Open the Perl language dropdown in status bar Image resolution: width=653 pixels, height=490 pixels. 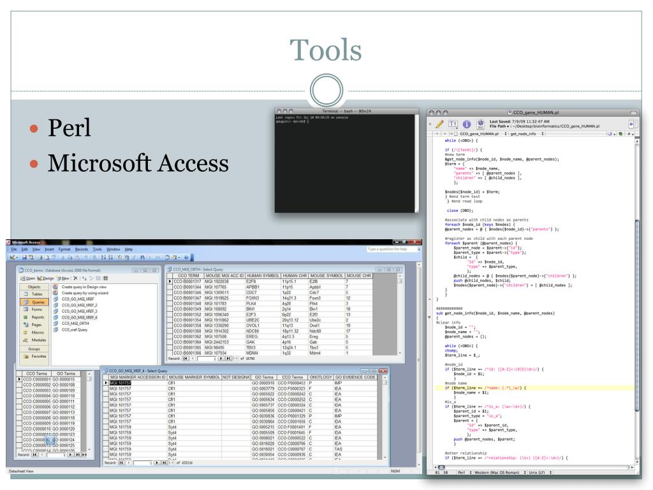(x=465, y=473)
